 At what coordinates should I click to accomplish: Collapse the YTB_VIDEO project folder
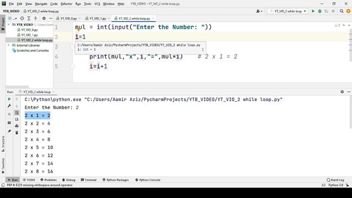tap(9, 24)
